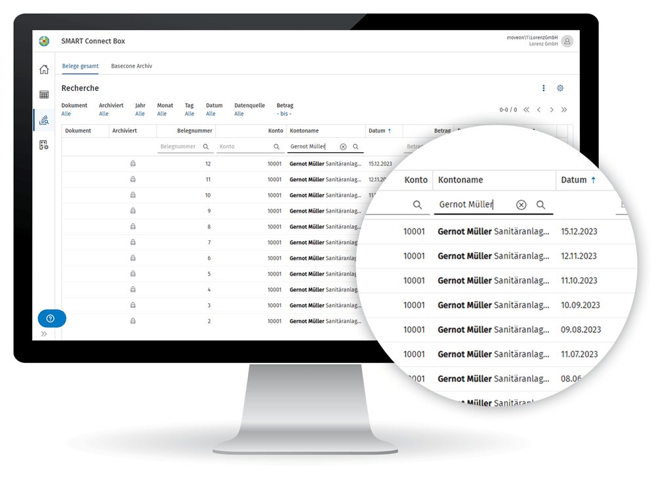Click the blue help question mark button
The width and height of the screenshot is (656, 485).
click(x=51, y=318)
